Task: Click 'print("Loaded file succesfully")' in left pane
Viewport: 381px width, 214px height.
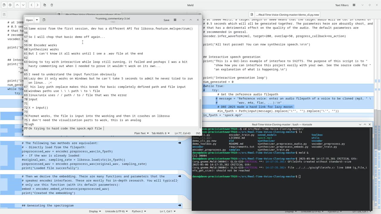Action: point(50,168)
